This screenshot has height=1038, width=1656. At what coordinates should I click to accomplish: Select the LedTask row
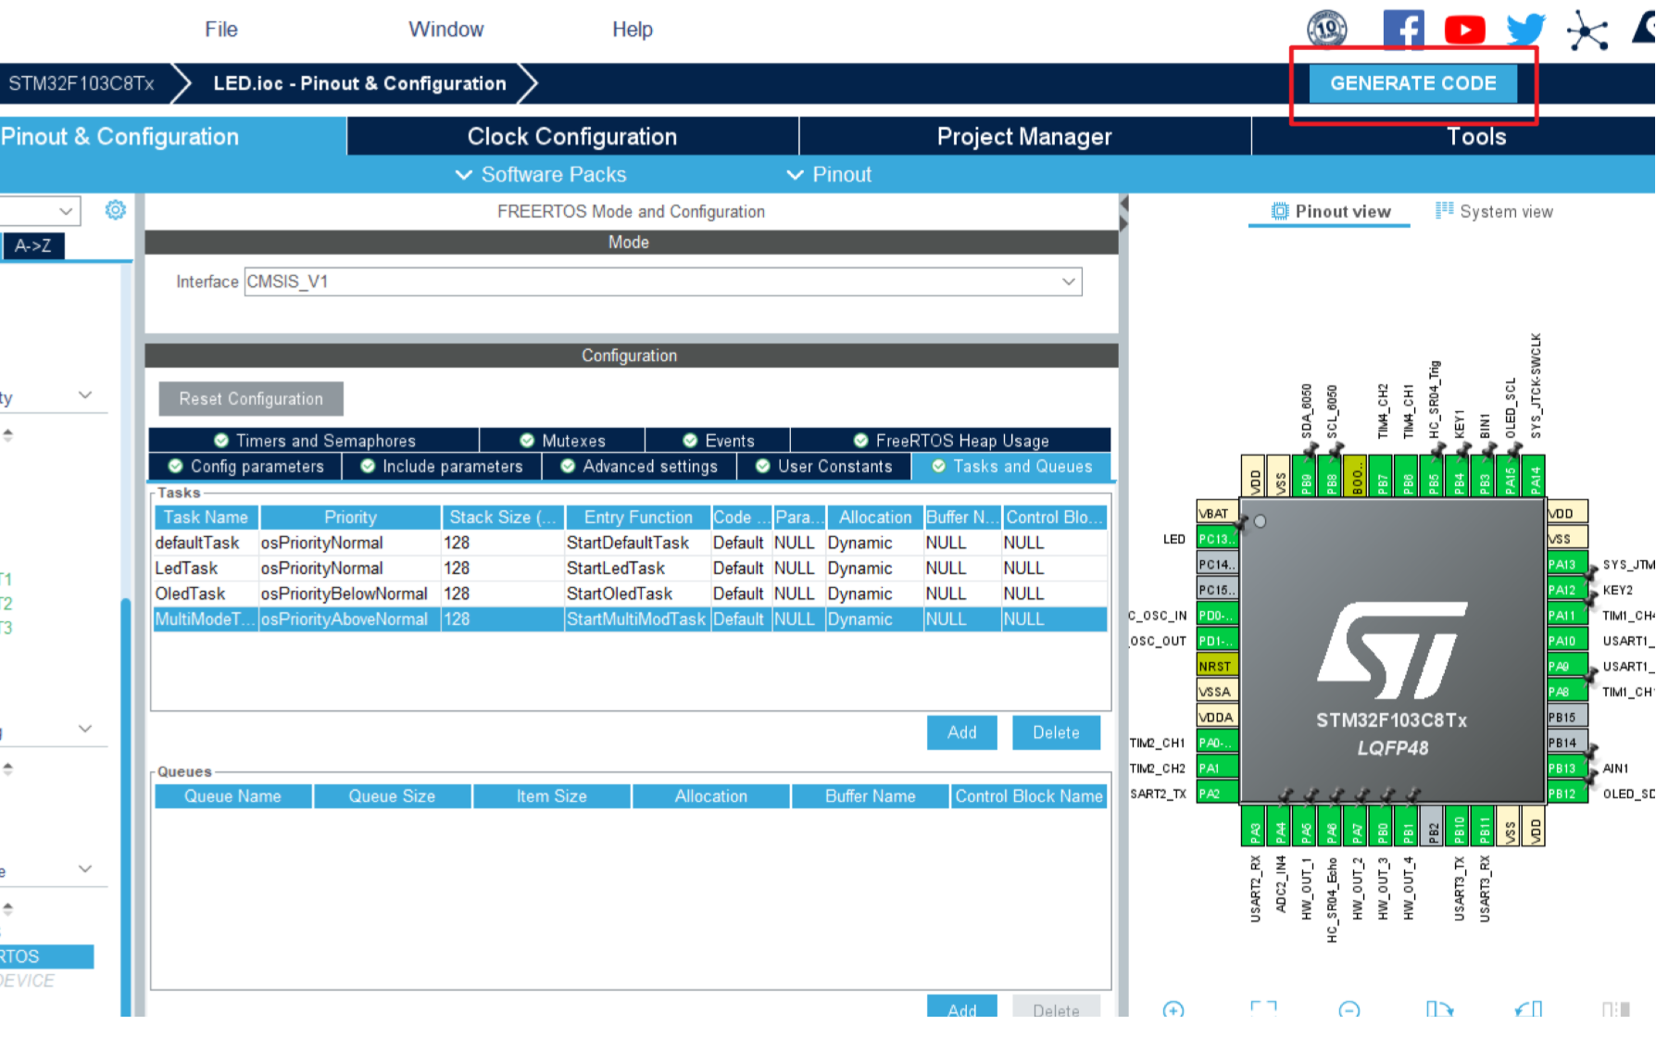tap(630, 568)
